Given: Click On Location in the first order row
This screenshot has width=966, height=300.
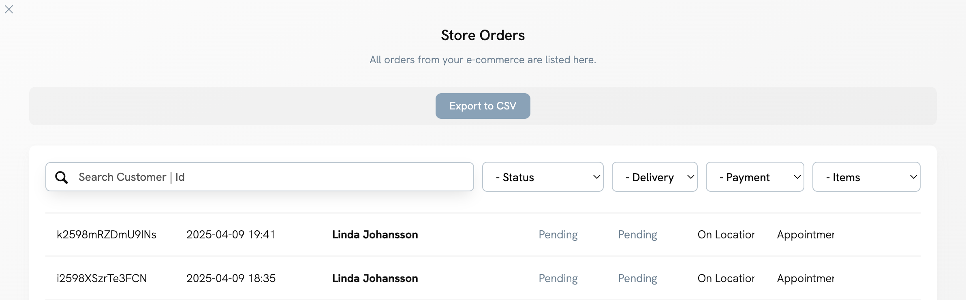Looking at the screenshot, I should [726, 235].
